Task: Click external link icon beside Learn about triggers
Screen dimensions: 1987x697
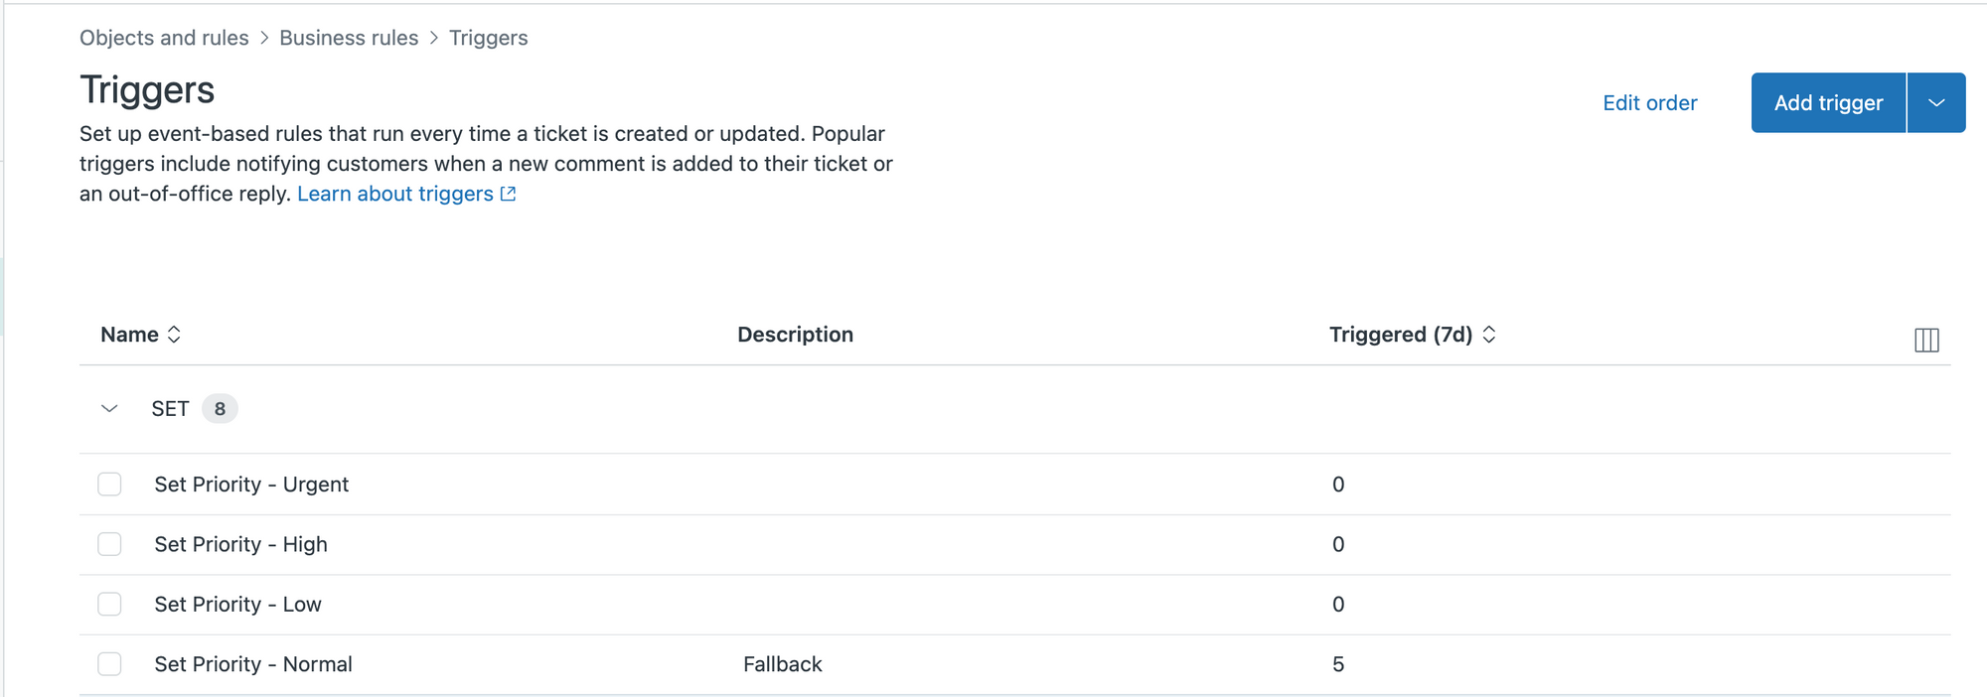Action: [x=509, y=194]
